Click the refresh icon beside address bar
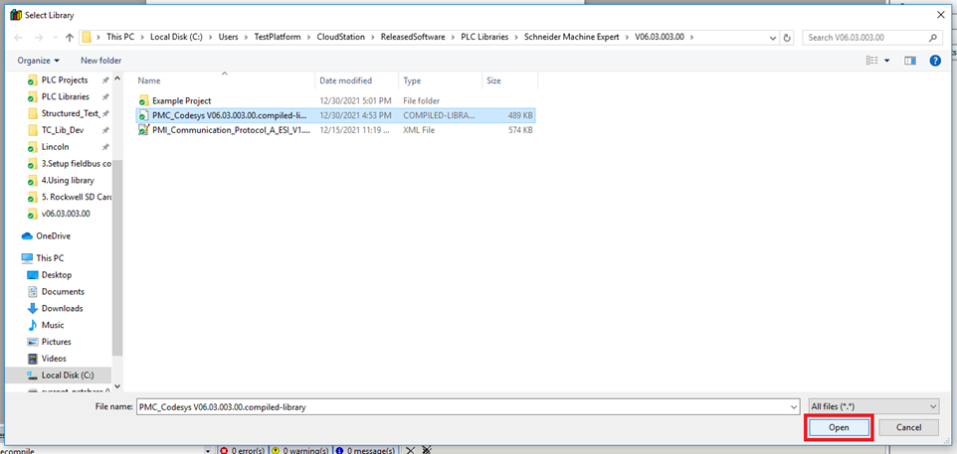 pyautogui.click(x=787, y=38)
